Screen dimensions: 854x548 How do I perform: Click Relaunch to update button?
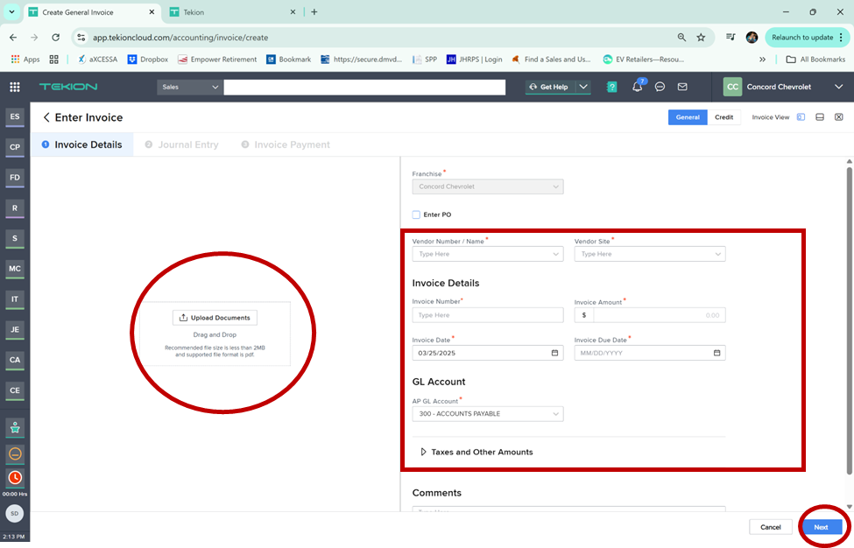(x=807, y=38)
